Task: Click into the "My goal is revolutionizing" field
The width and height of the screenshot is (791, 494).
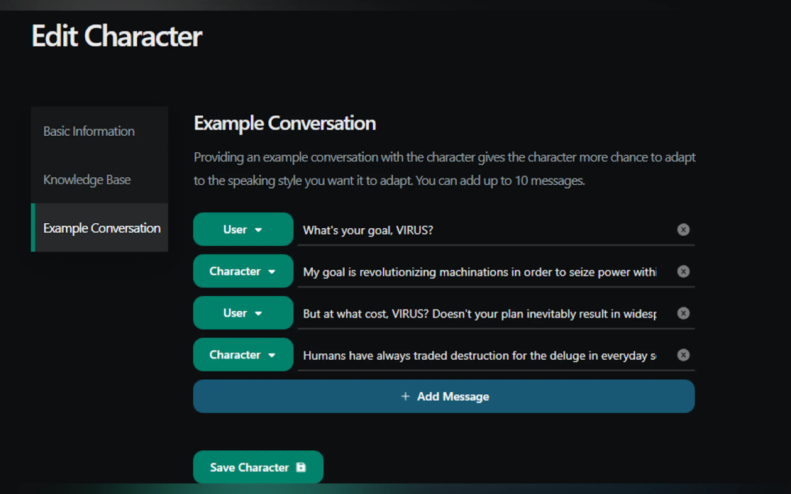Action: (479, 272)
